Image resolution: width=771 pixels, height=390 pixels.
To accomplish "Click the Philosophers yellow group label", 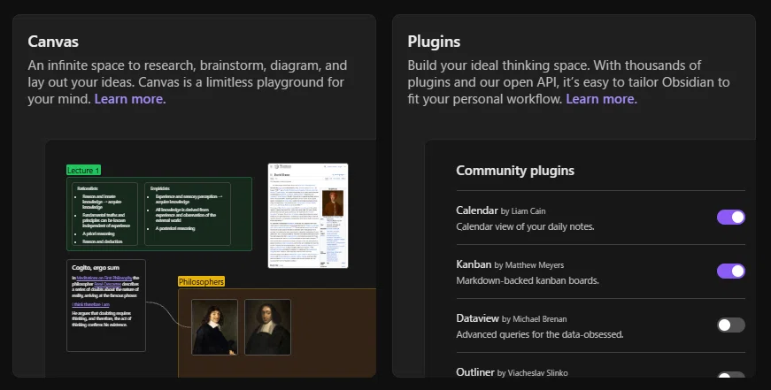I will coord(201,281).
